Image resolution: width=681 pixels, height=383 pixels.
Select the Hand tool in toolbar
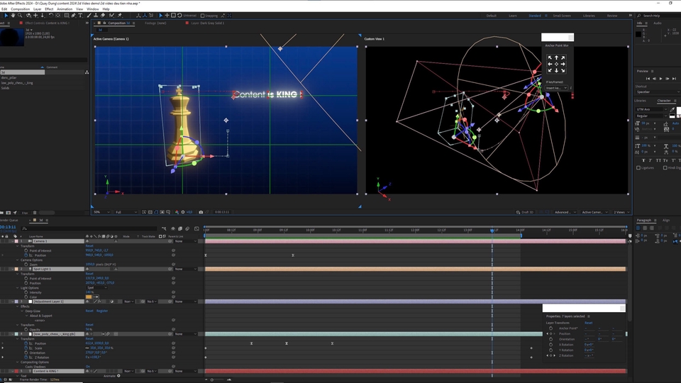[13, 15]
